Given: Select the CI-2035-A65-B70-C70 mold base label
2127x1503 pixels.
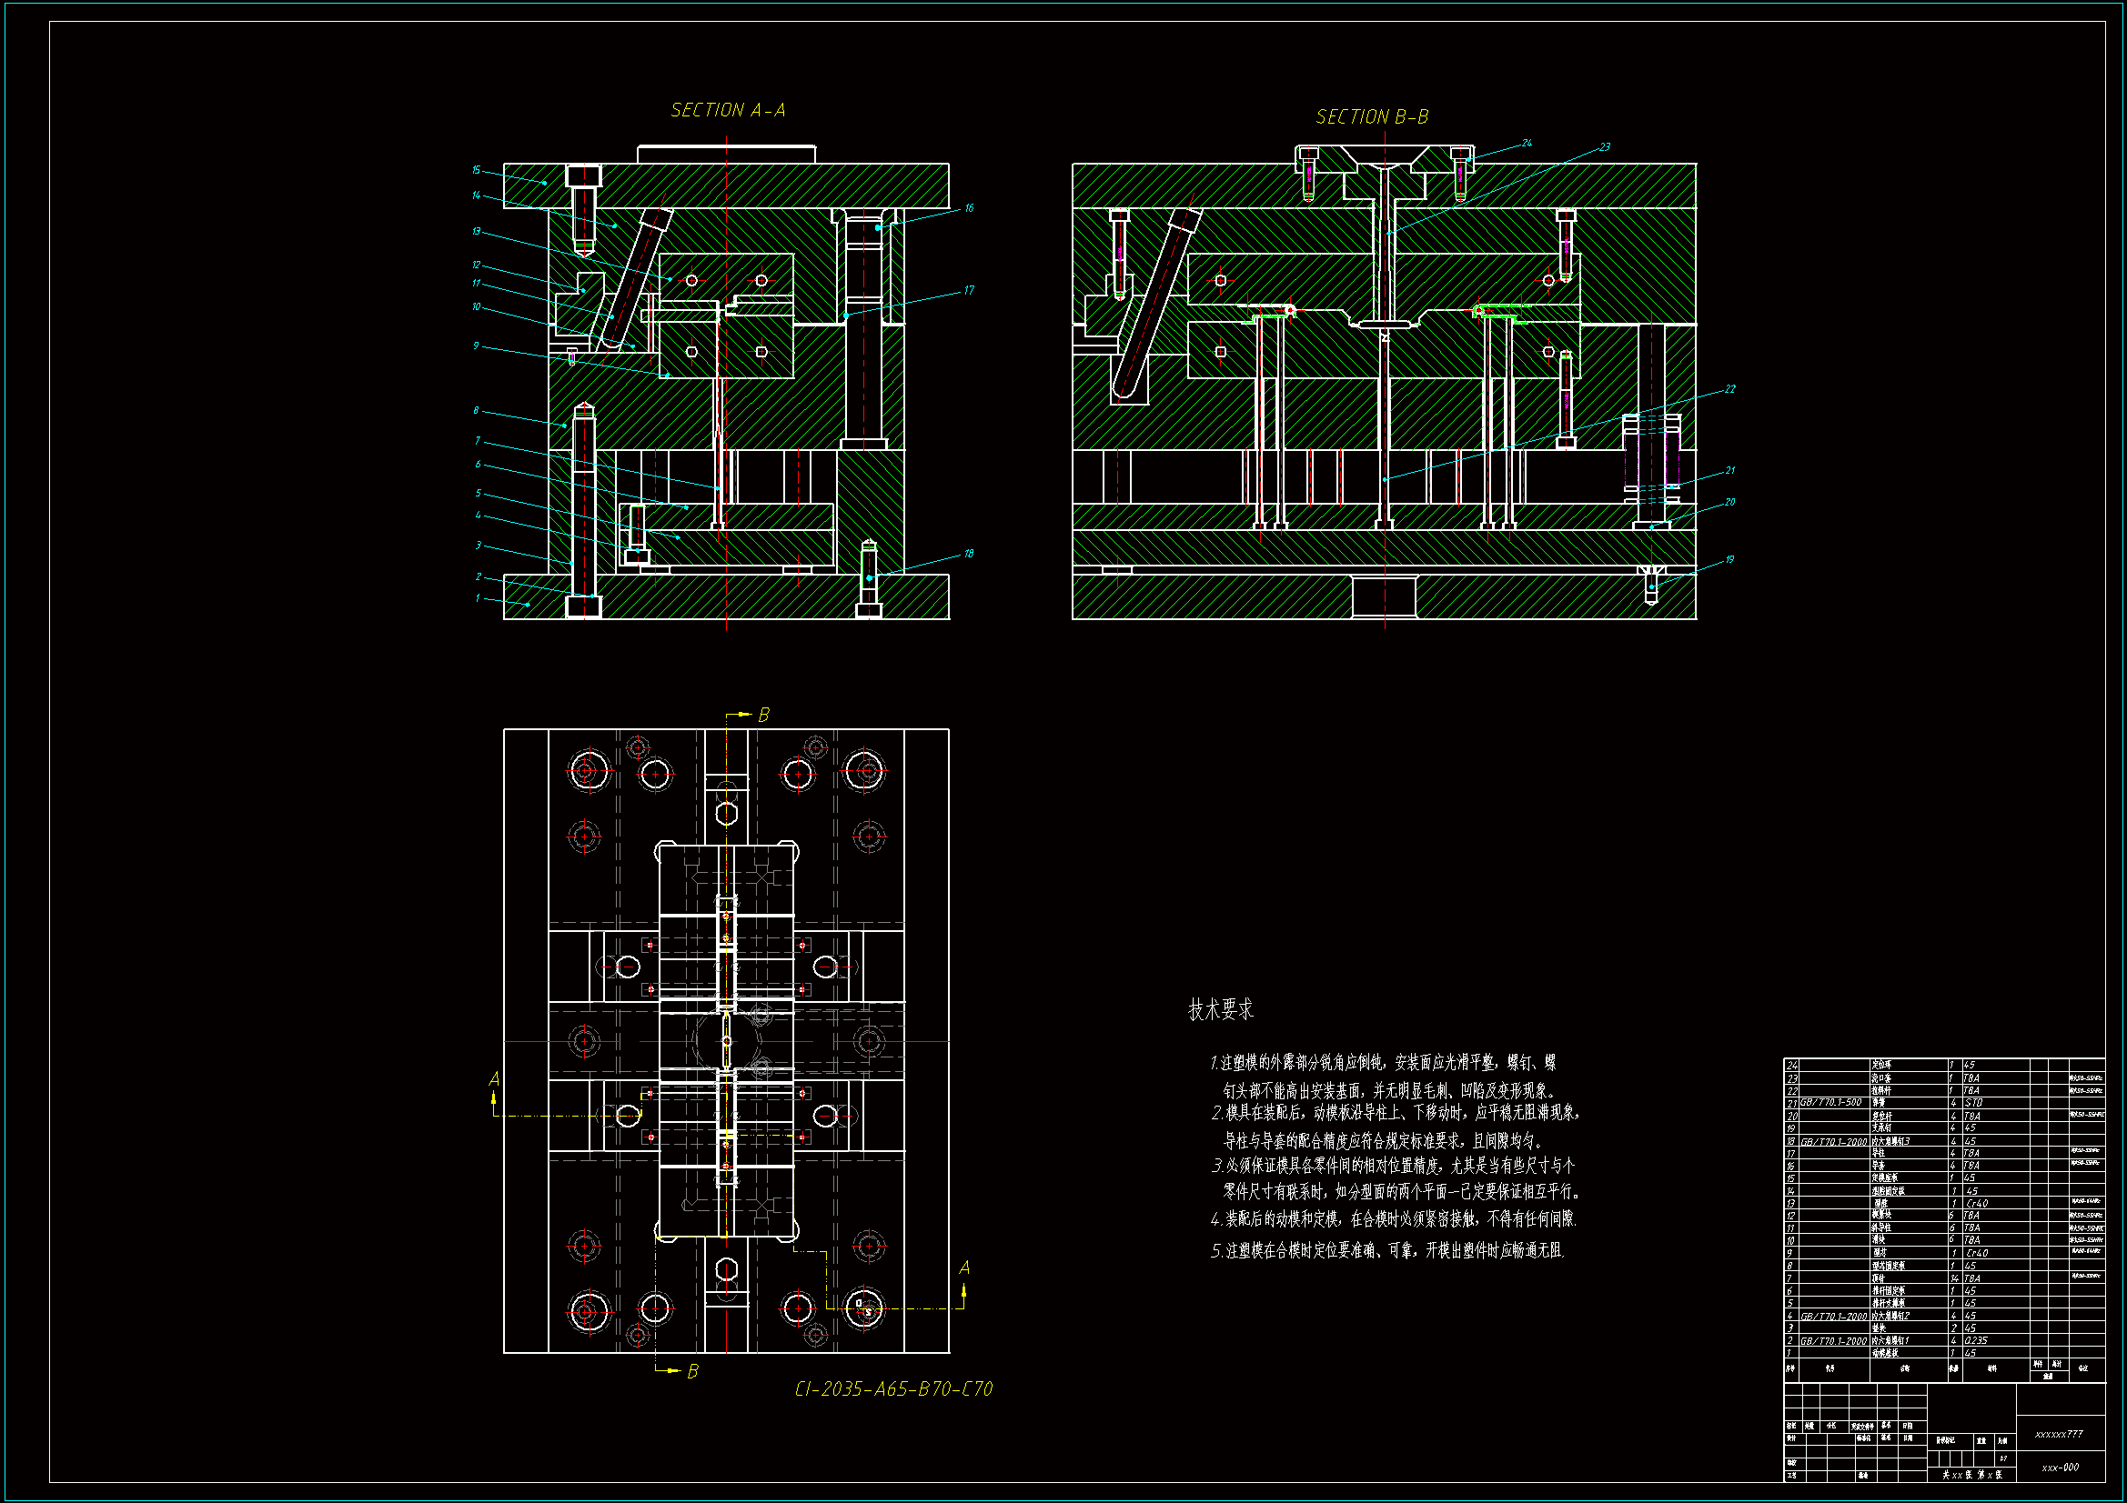Looking at the screenshot, I should tap(893, 1389).
